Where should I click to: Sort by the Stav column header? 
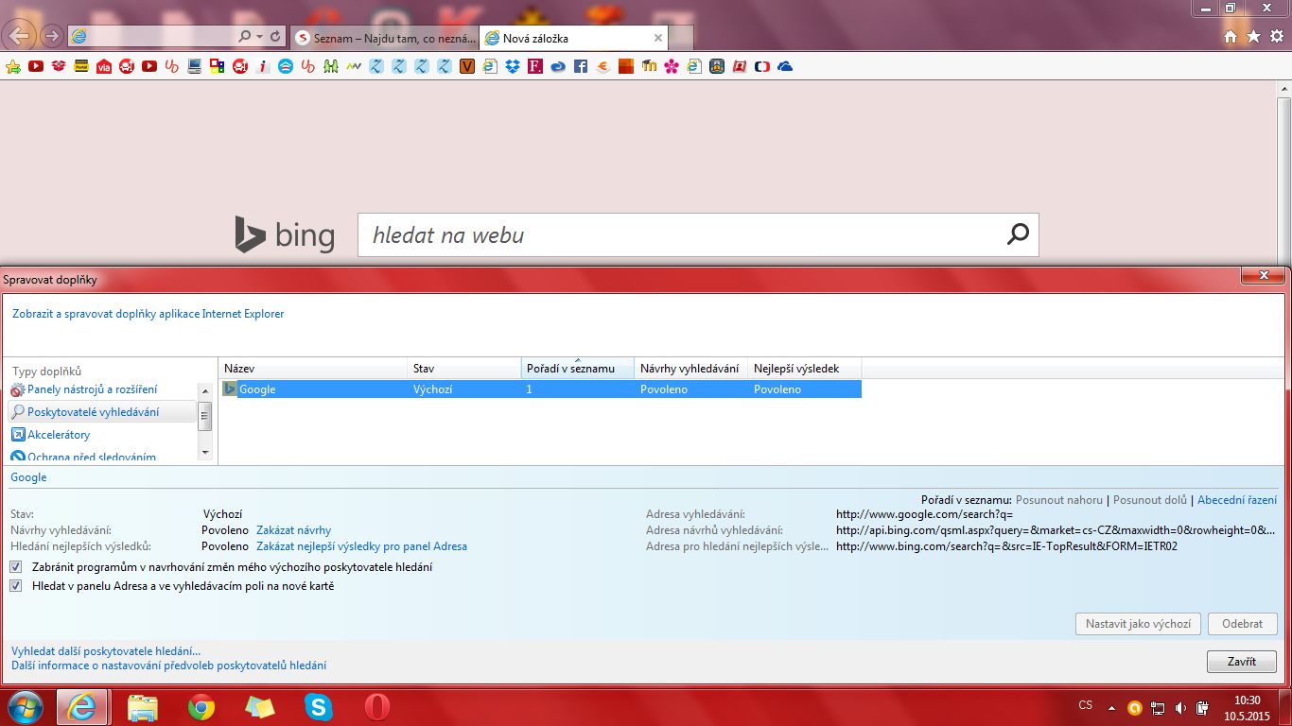tap(464, 369)
